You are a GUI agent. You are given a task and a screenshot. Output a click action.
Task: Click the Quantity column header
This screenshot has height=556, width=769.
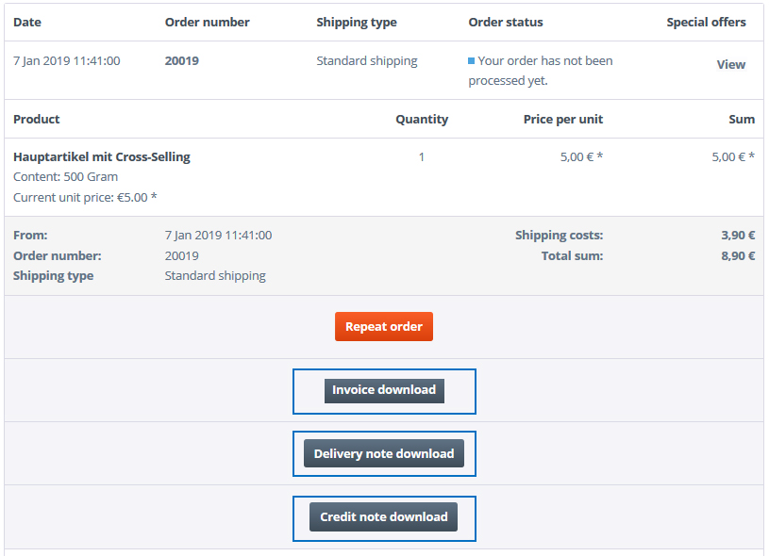pyautogui.click(x=422, y=120)
